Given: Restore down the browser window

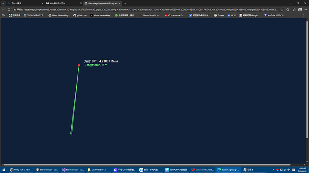Looking at the screenshot, I should [x=298, y=3].
